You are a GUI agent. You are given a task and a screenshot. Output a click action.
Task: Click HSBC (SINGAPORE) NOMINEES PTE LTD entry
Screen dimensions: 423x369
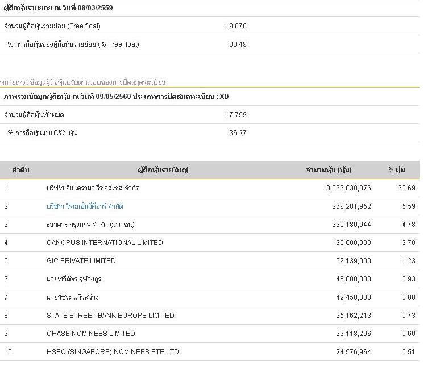[x=113, y=352]
